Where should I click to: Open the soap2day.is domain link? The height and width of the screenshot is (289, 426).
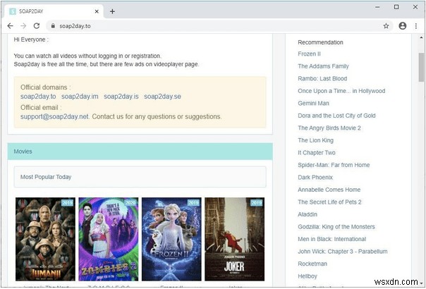[121, 97]
